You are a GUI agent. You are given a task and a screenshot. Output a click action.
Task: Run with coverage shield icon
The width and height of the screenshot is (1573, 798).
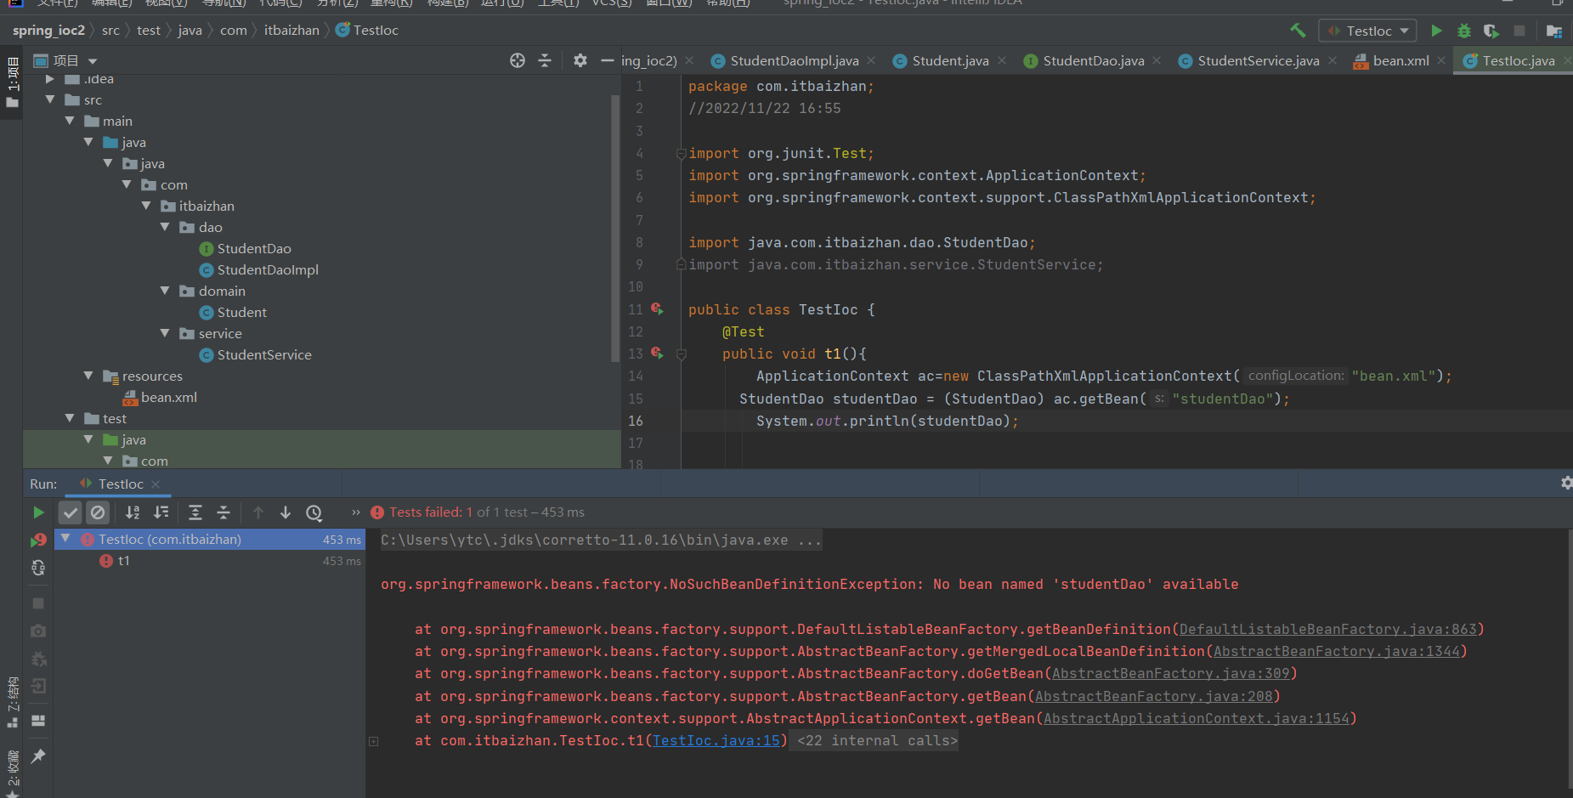1491,31
